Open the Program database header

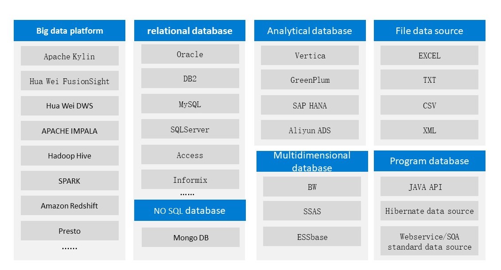coord(429,161)
